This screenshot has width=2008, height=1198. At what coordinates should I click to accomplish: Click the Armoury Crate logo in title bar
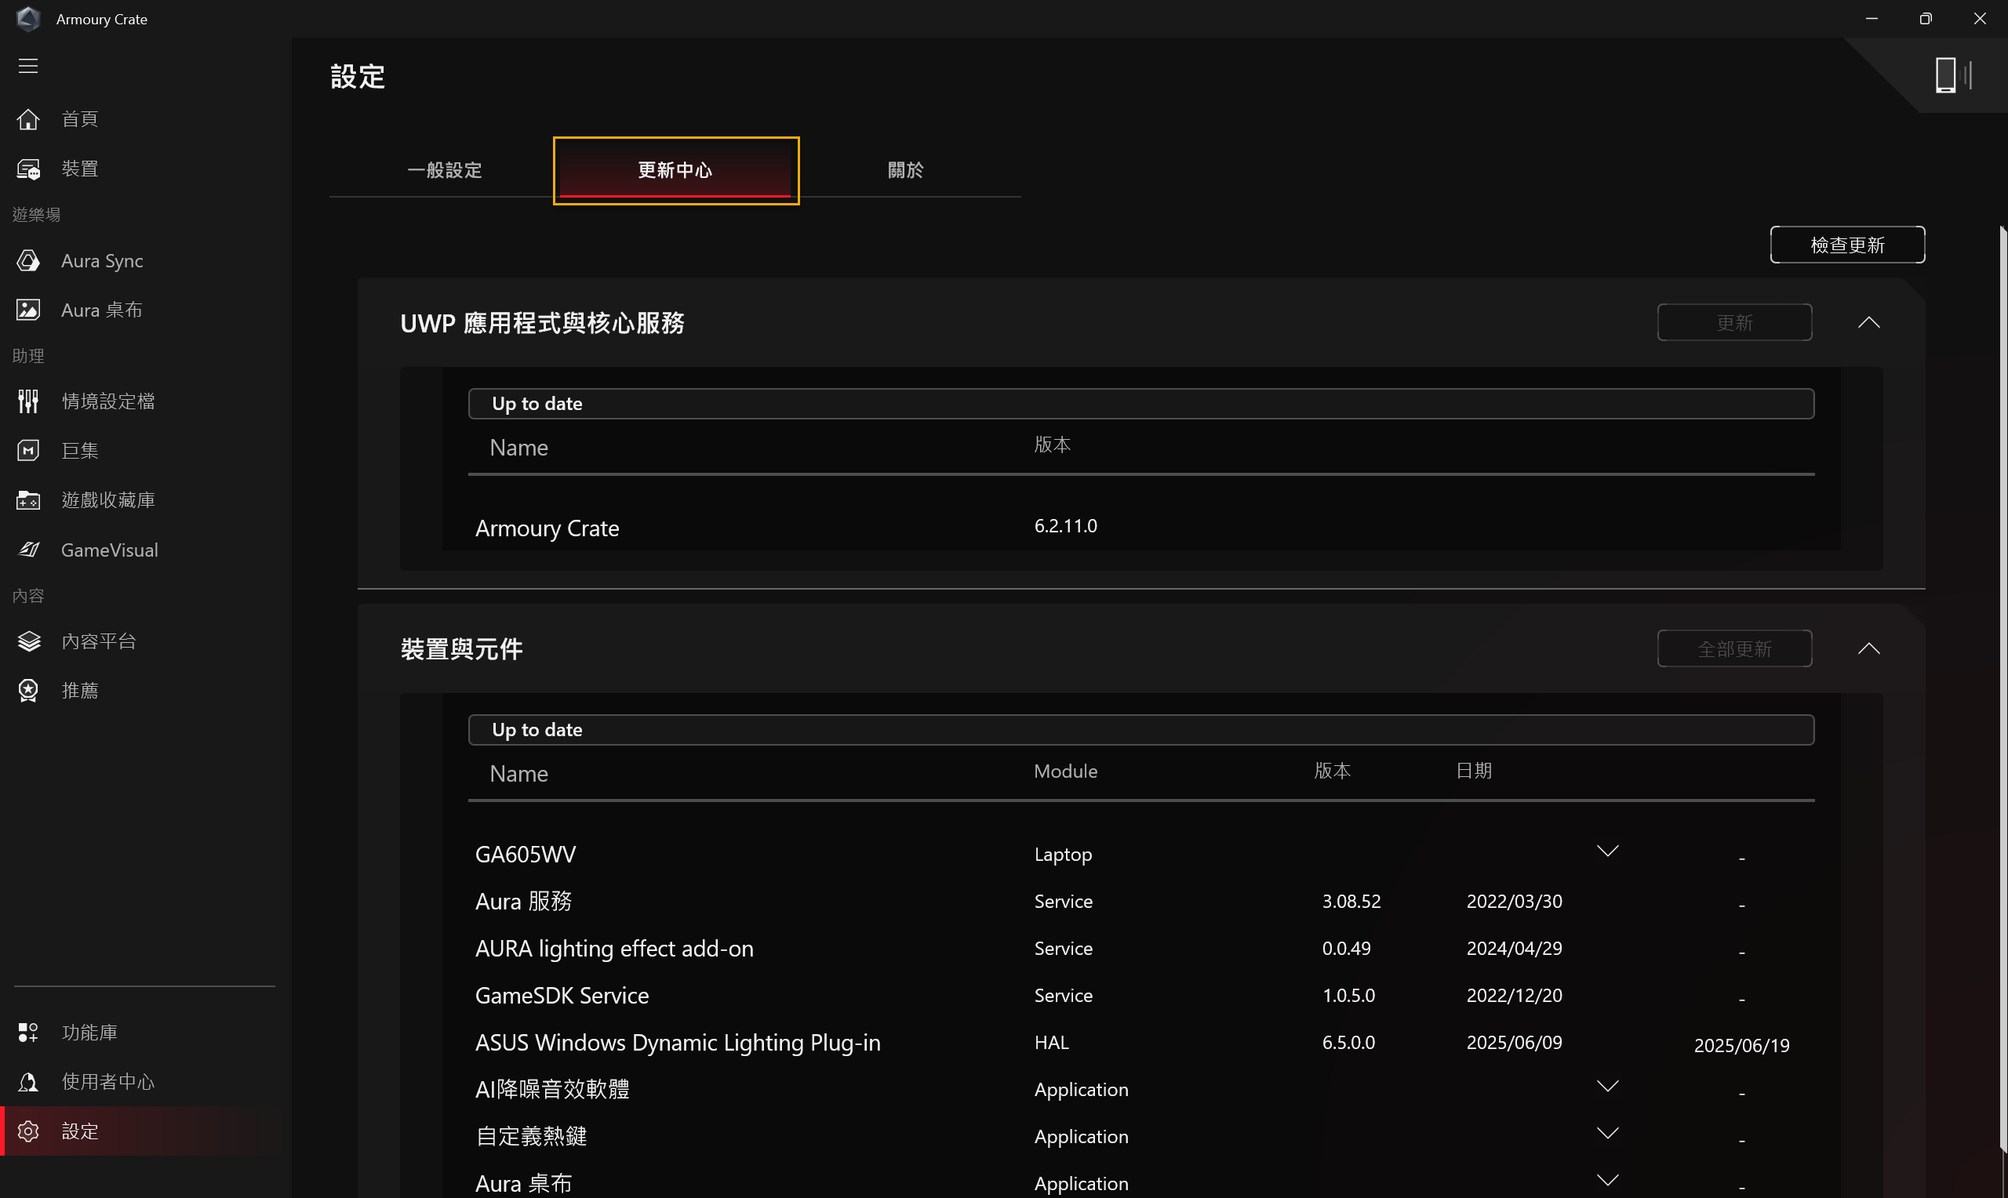click(x=28, y=19)
